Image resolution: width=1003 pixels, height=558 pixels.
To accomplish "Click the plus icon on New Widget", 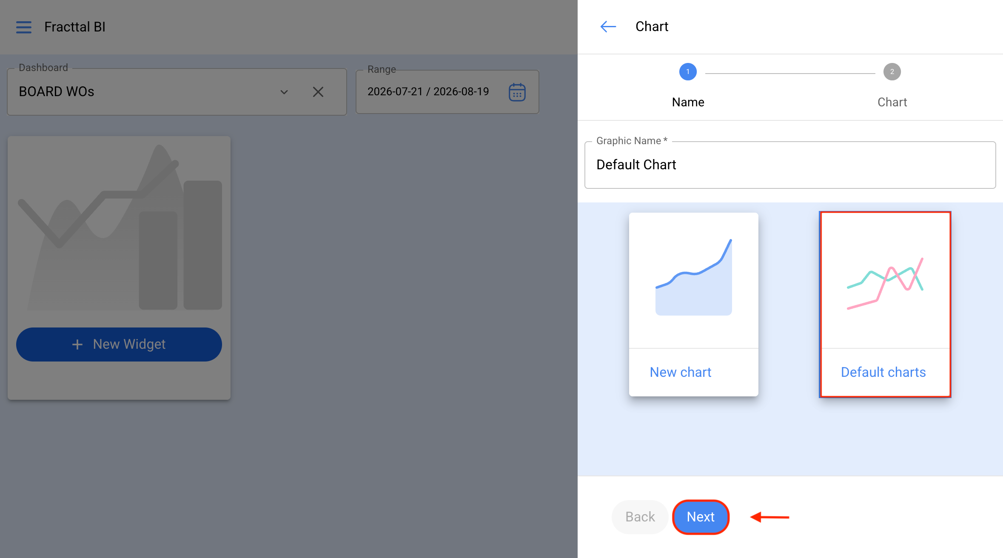I will [77, 344].
